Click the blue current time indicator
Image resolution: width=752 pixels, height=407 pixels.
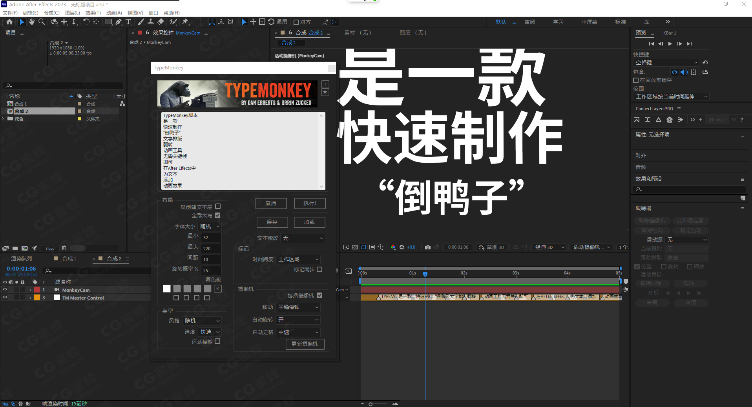pyautogui.click(x=425, y=274)
